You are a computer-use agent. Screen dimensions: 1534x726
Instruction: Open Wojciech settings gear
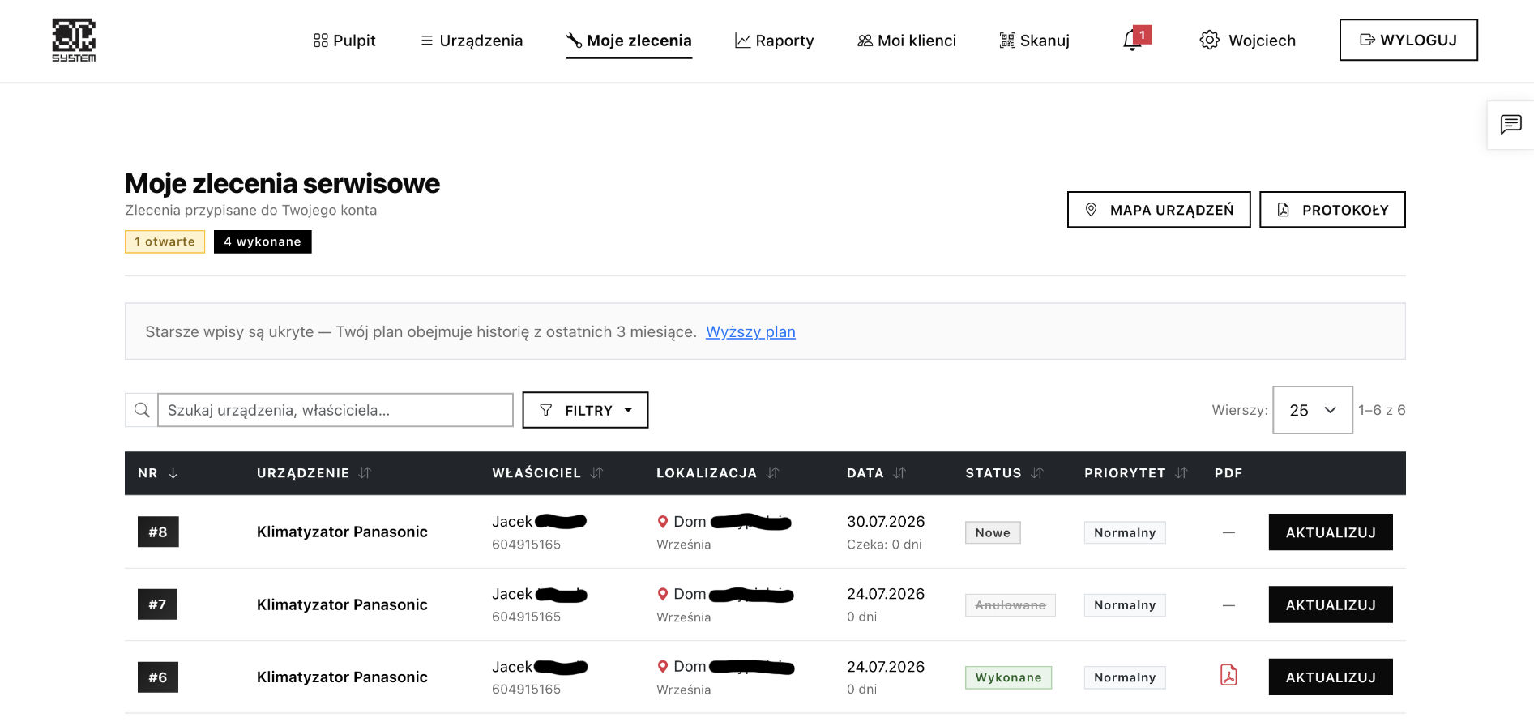[1209, 41]
